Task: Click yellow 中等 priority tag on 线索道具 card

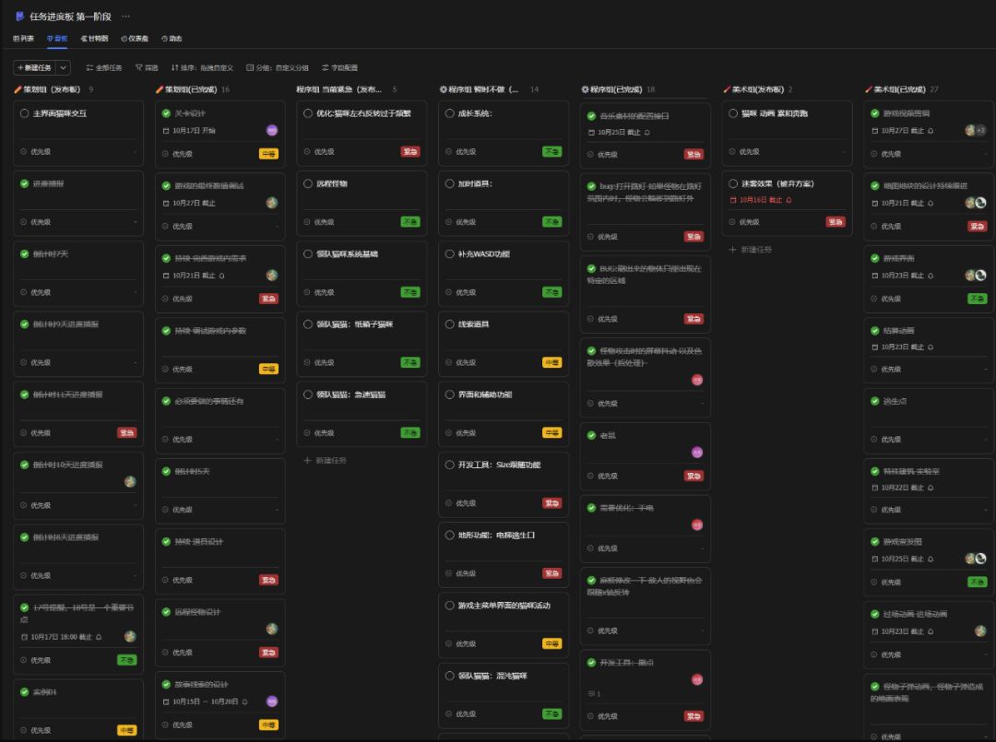Action: tap(552, 362)
